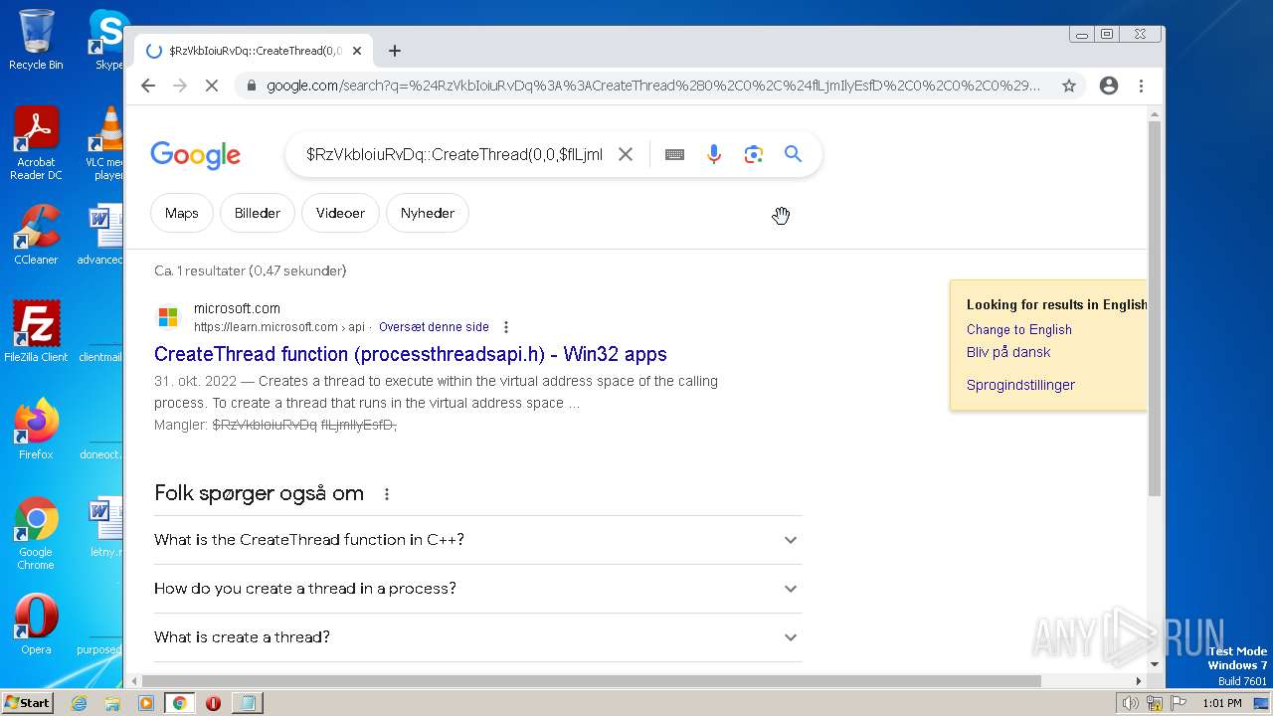The width and height of the screenshot is (1273, 716).
Task: Open Recycle Bin on the desktop
Action: (36, 40)
